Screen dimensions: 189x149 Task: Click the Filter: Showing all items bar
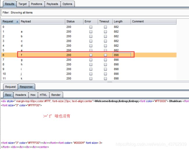(95, 13)
